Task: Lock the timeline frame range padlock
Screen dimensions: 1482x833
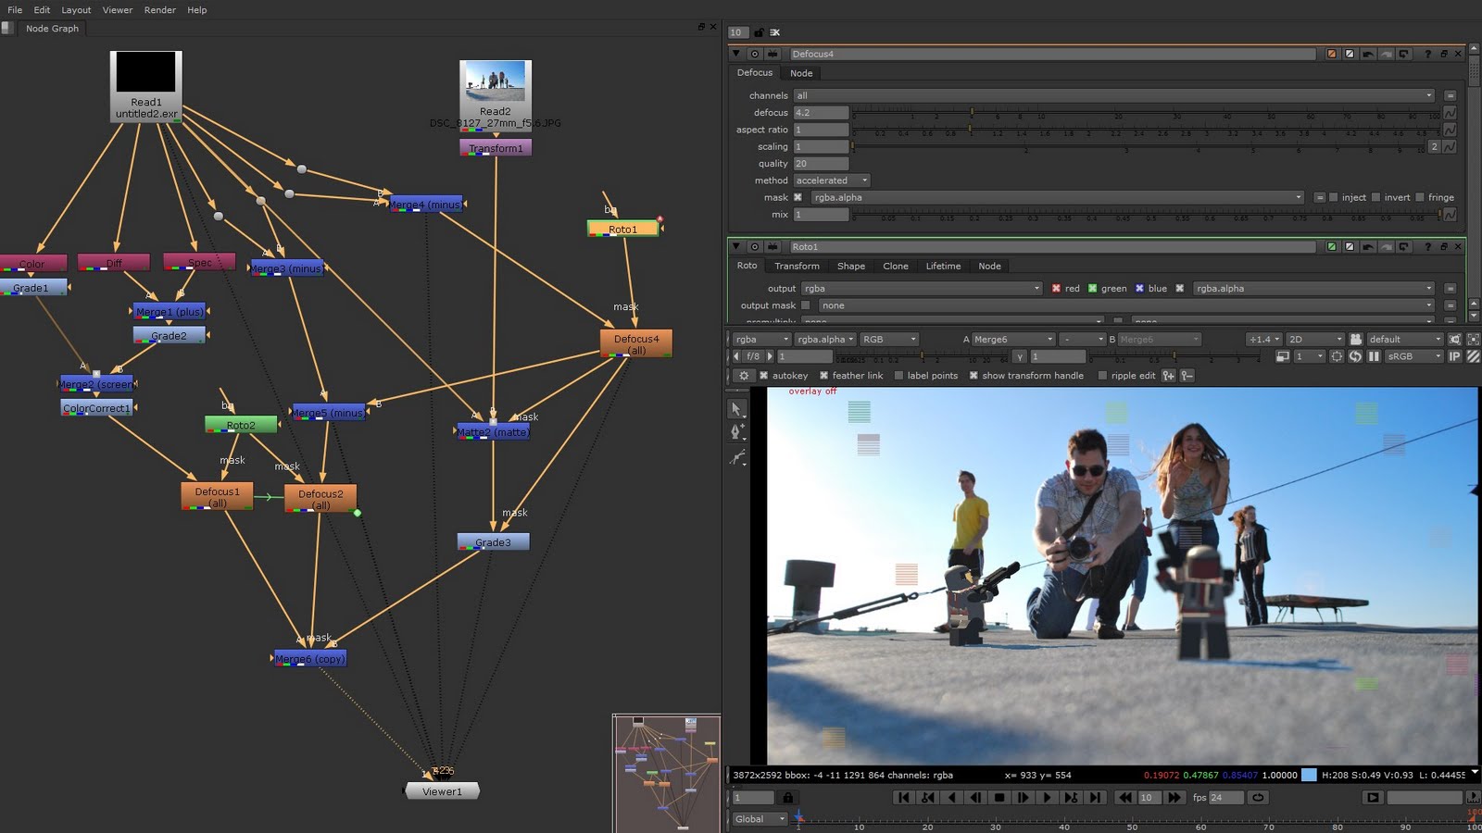Action: click(x=787, y=798)
